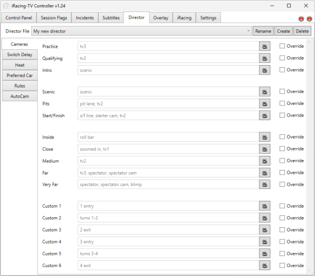Viewport: 315px width, 276px height.
Task: Tick Override checkbox for Custom 3
Action: coord(282,230)
